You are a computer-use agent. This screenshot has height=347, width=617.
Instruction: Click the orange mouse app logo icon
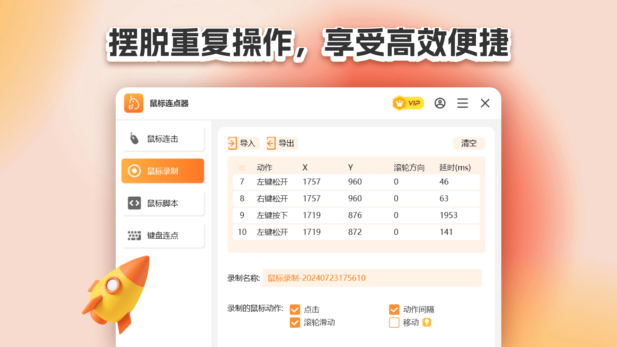click(134, 103)
